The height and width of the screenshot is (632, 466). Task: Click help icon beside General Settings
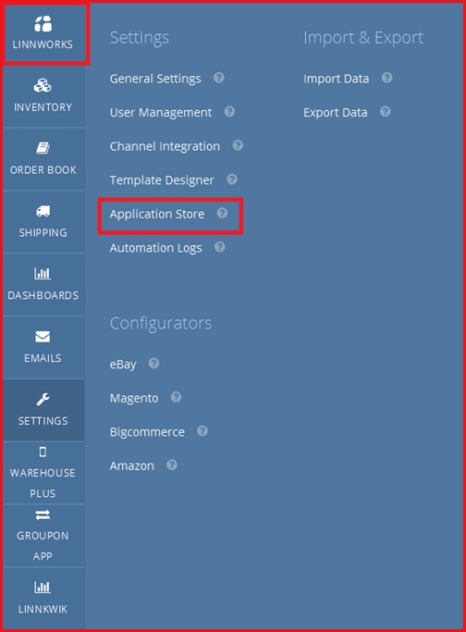[x=219, y=78]
